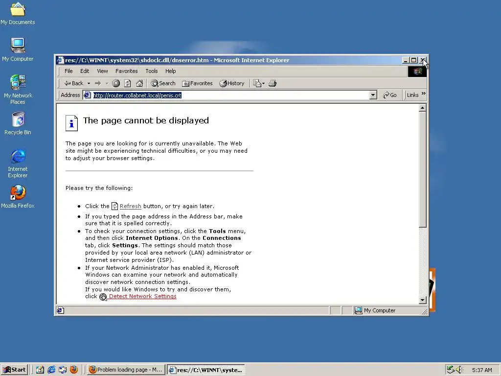The image size is (501, 376).
Task: Open the Help menu
Action: pos(170,71)
